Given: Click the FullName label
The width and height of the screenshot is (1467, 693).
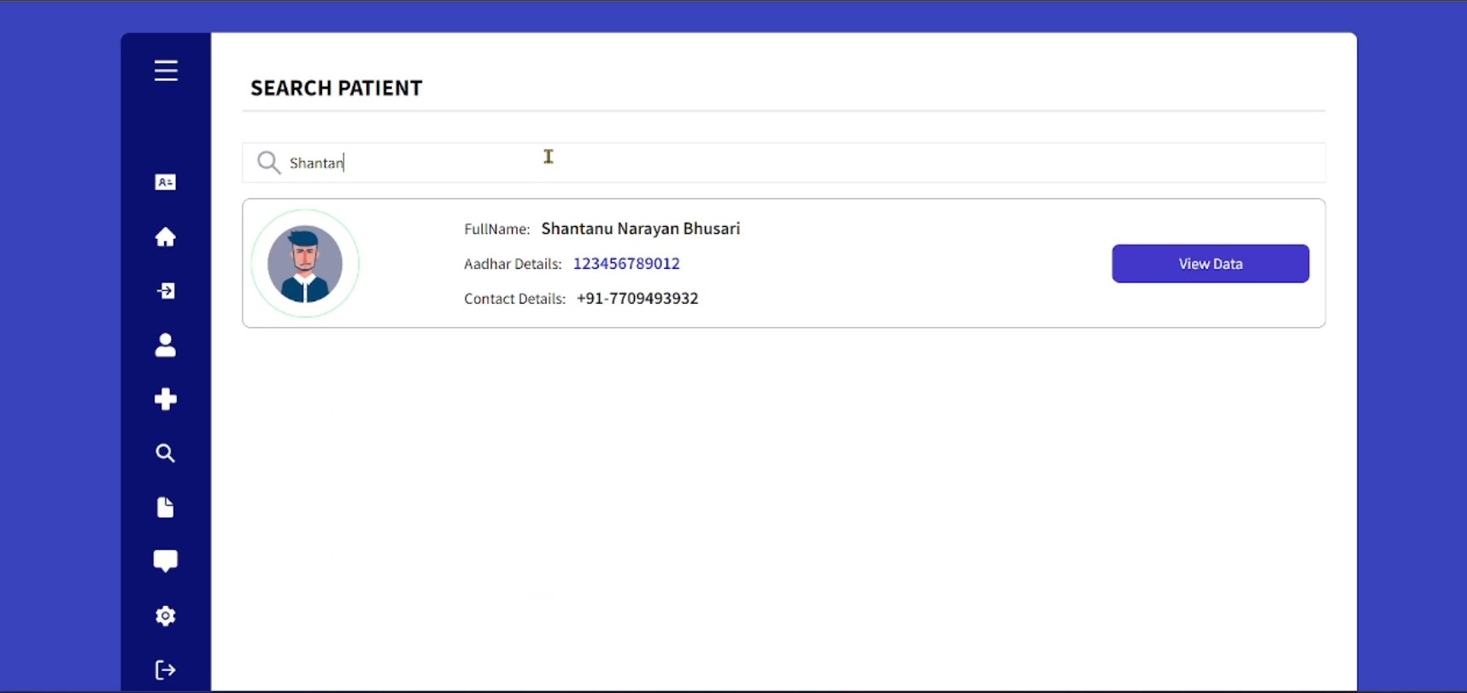Looking at the screenshot, I should 496,229.
